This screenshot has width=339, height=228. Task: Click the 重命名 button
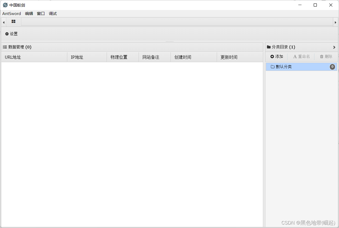[x=302, y=57]
